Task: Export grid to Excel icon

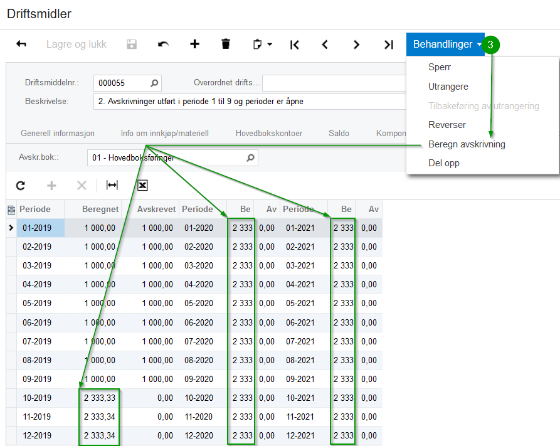Action: pos(142,185)
